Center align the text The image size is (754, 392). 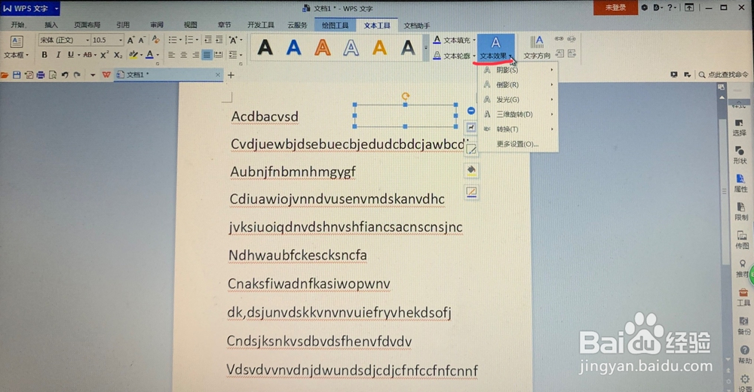coord(183,55)
